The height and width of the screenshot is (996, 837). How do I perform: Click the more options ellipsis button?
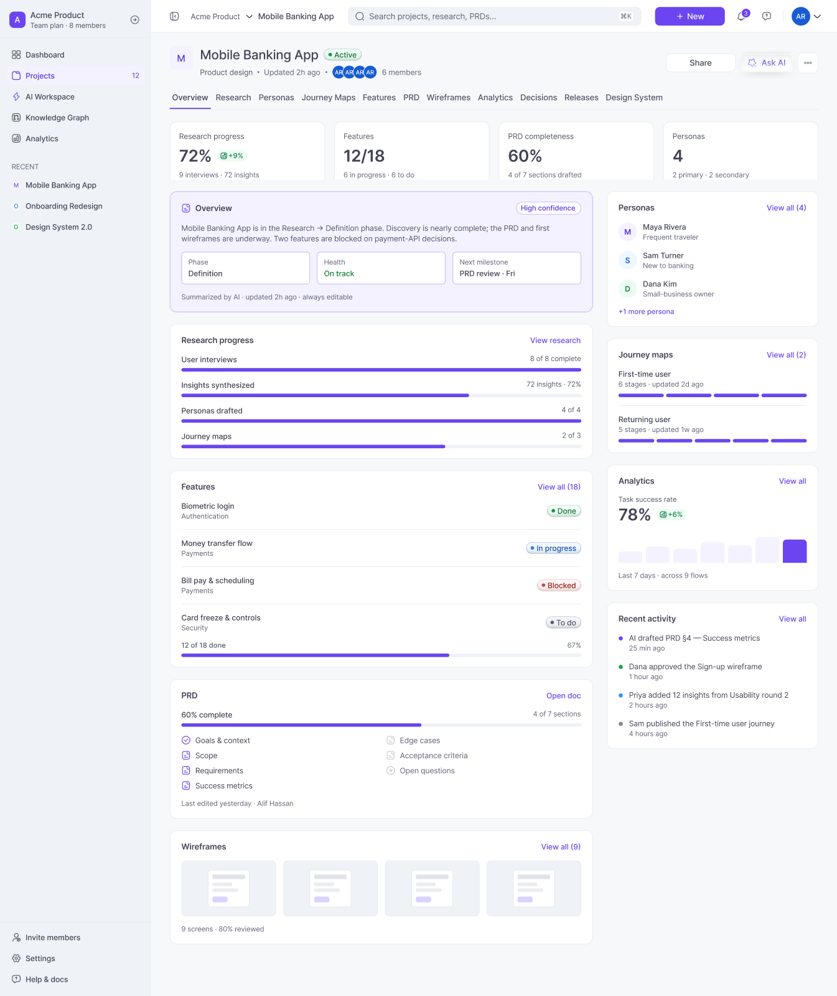(808, 63)
